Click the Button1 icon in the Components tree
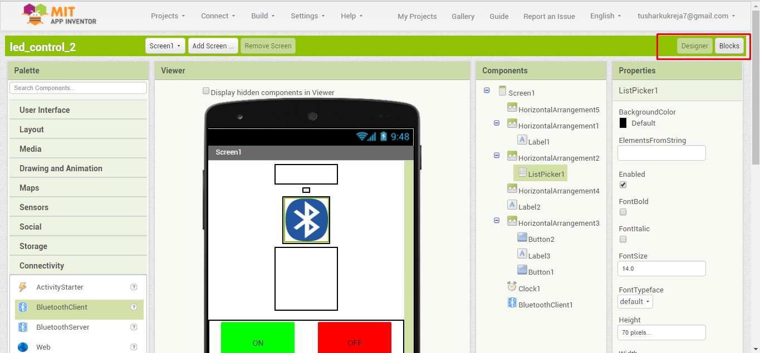 [x=522, y=270]
